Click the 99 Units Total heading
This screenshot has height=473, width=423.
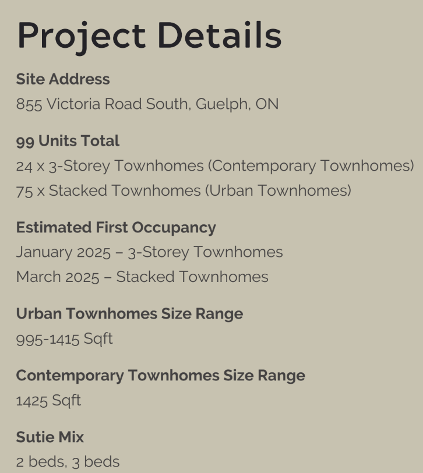[x=68, y=141]
